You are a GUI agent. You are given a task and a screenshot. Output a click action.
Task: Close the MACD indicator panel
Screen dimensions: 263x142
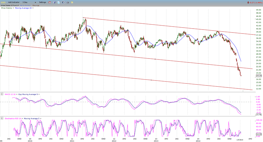pos(2,94)
